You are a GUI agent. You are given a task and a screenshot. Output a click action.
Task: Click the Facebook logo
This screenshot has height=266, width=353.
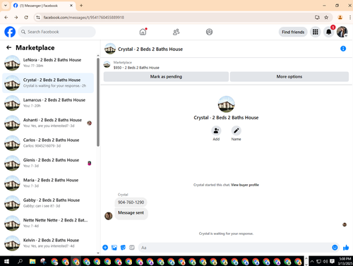point(10,32)
